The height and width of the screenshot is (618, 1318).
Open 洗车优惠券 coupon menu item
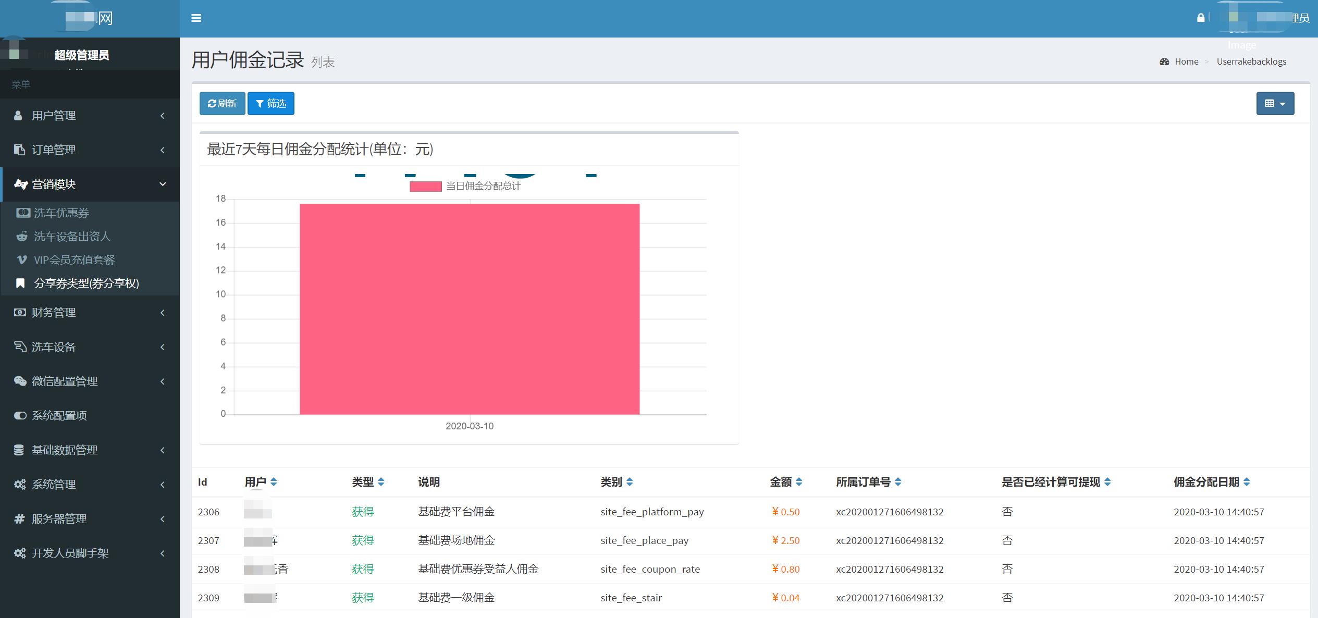click(x=61, y=213)
